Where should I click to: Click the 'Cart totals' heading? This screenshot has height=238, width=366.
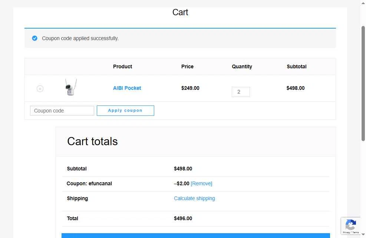click(92, 141)
